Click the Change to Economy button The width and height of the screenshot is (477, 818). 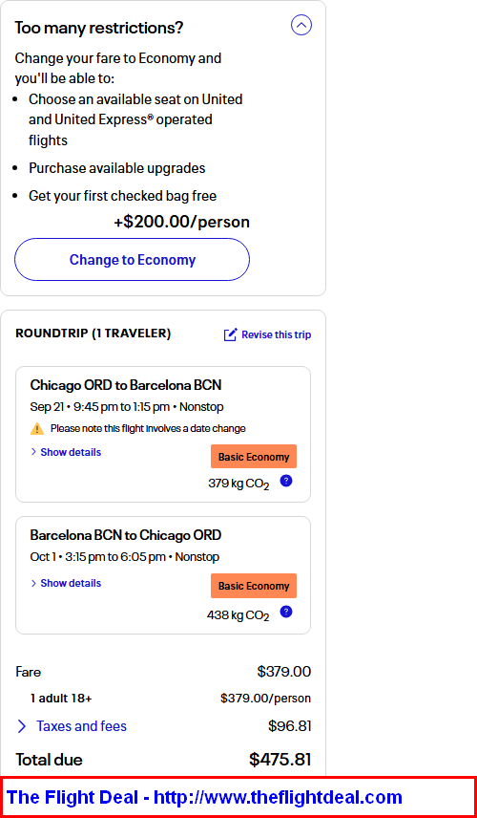(133, 260)
